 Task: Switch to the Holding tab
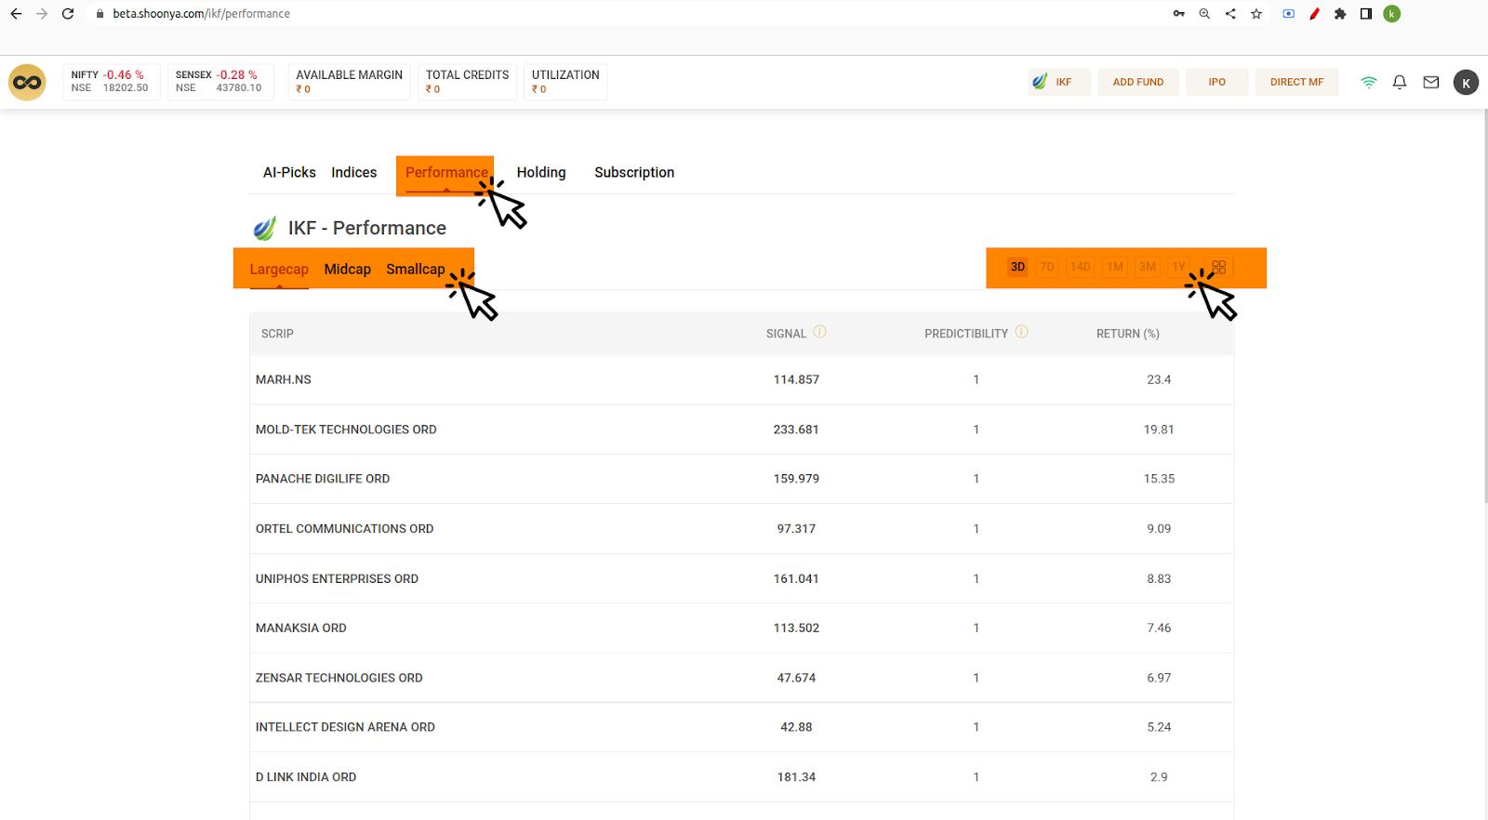(x=541, y=173)
